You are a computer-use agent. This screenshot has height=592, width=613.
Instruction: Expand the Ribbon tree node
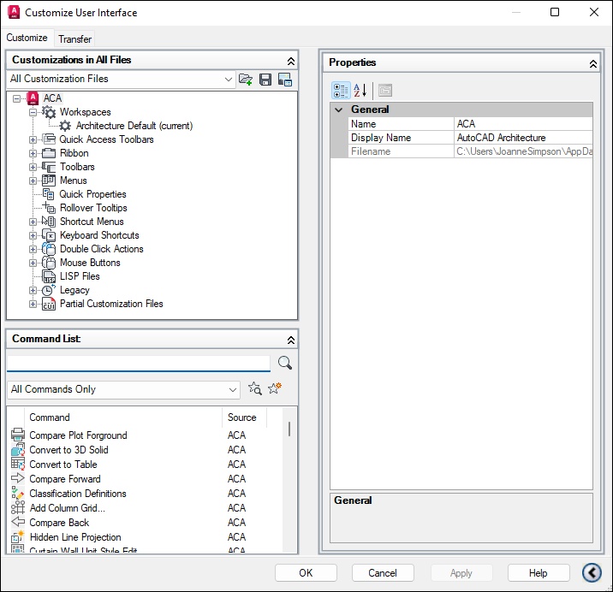[x=33, y=153]
